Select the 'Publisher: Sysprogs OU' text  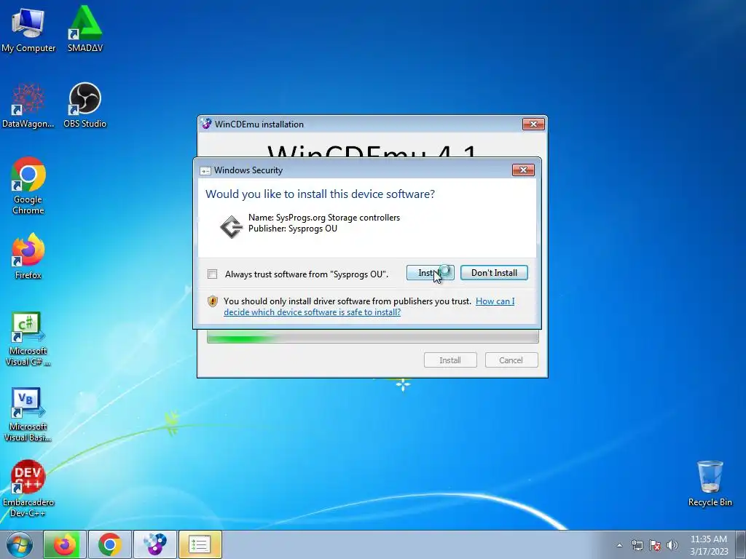tap(293, 229)
